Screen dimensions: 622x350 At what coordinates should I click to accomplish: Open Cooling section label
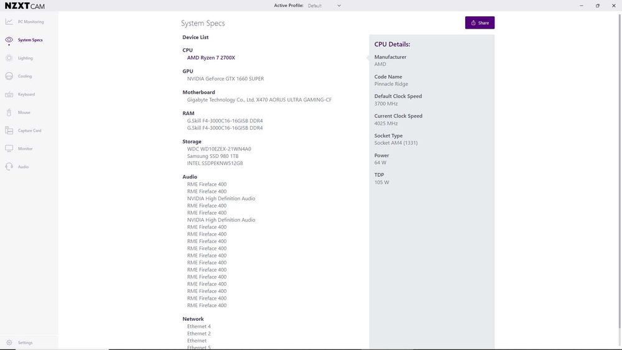point(25,76)
